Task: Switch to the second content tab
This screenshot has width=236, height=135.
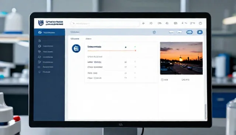Action: pos(88,39)
